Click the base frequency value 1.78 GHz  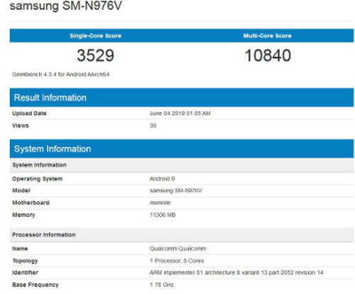pos(162,285)
